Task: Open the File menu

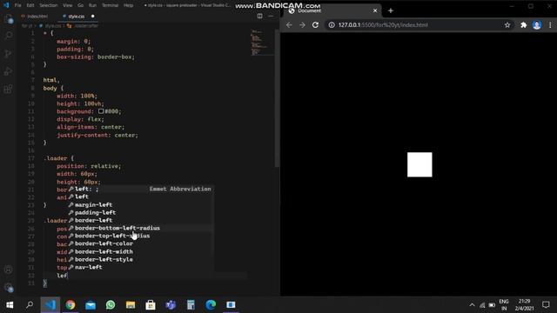Action: click(x=17, y=5)
